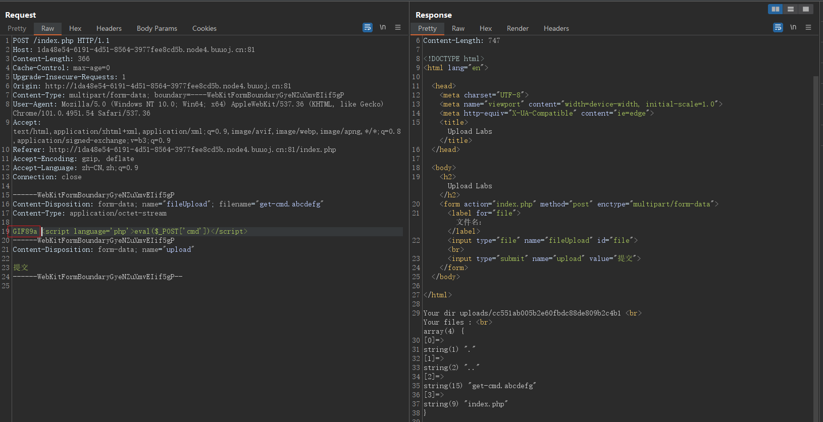This screenshot has height=422, width=823.
Task: Click the <!DOCTYPE html> line in response
Action: (453, 59)
